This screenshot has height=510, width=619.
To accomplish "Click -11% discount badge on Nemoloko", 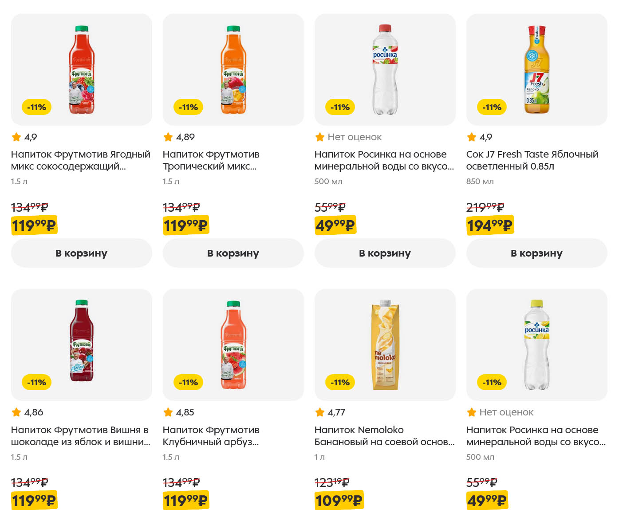I will pyautogui.click(x=340, y=382).
